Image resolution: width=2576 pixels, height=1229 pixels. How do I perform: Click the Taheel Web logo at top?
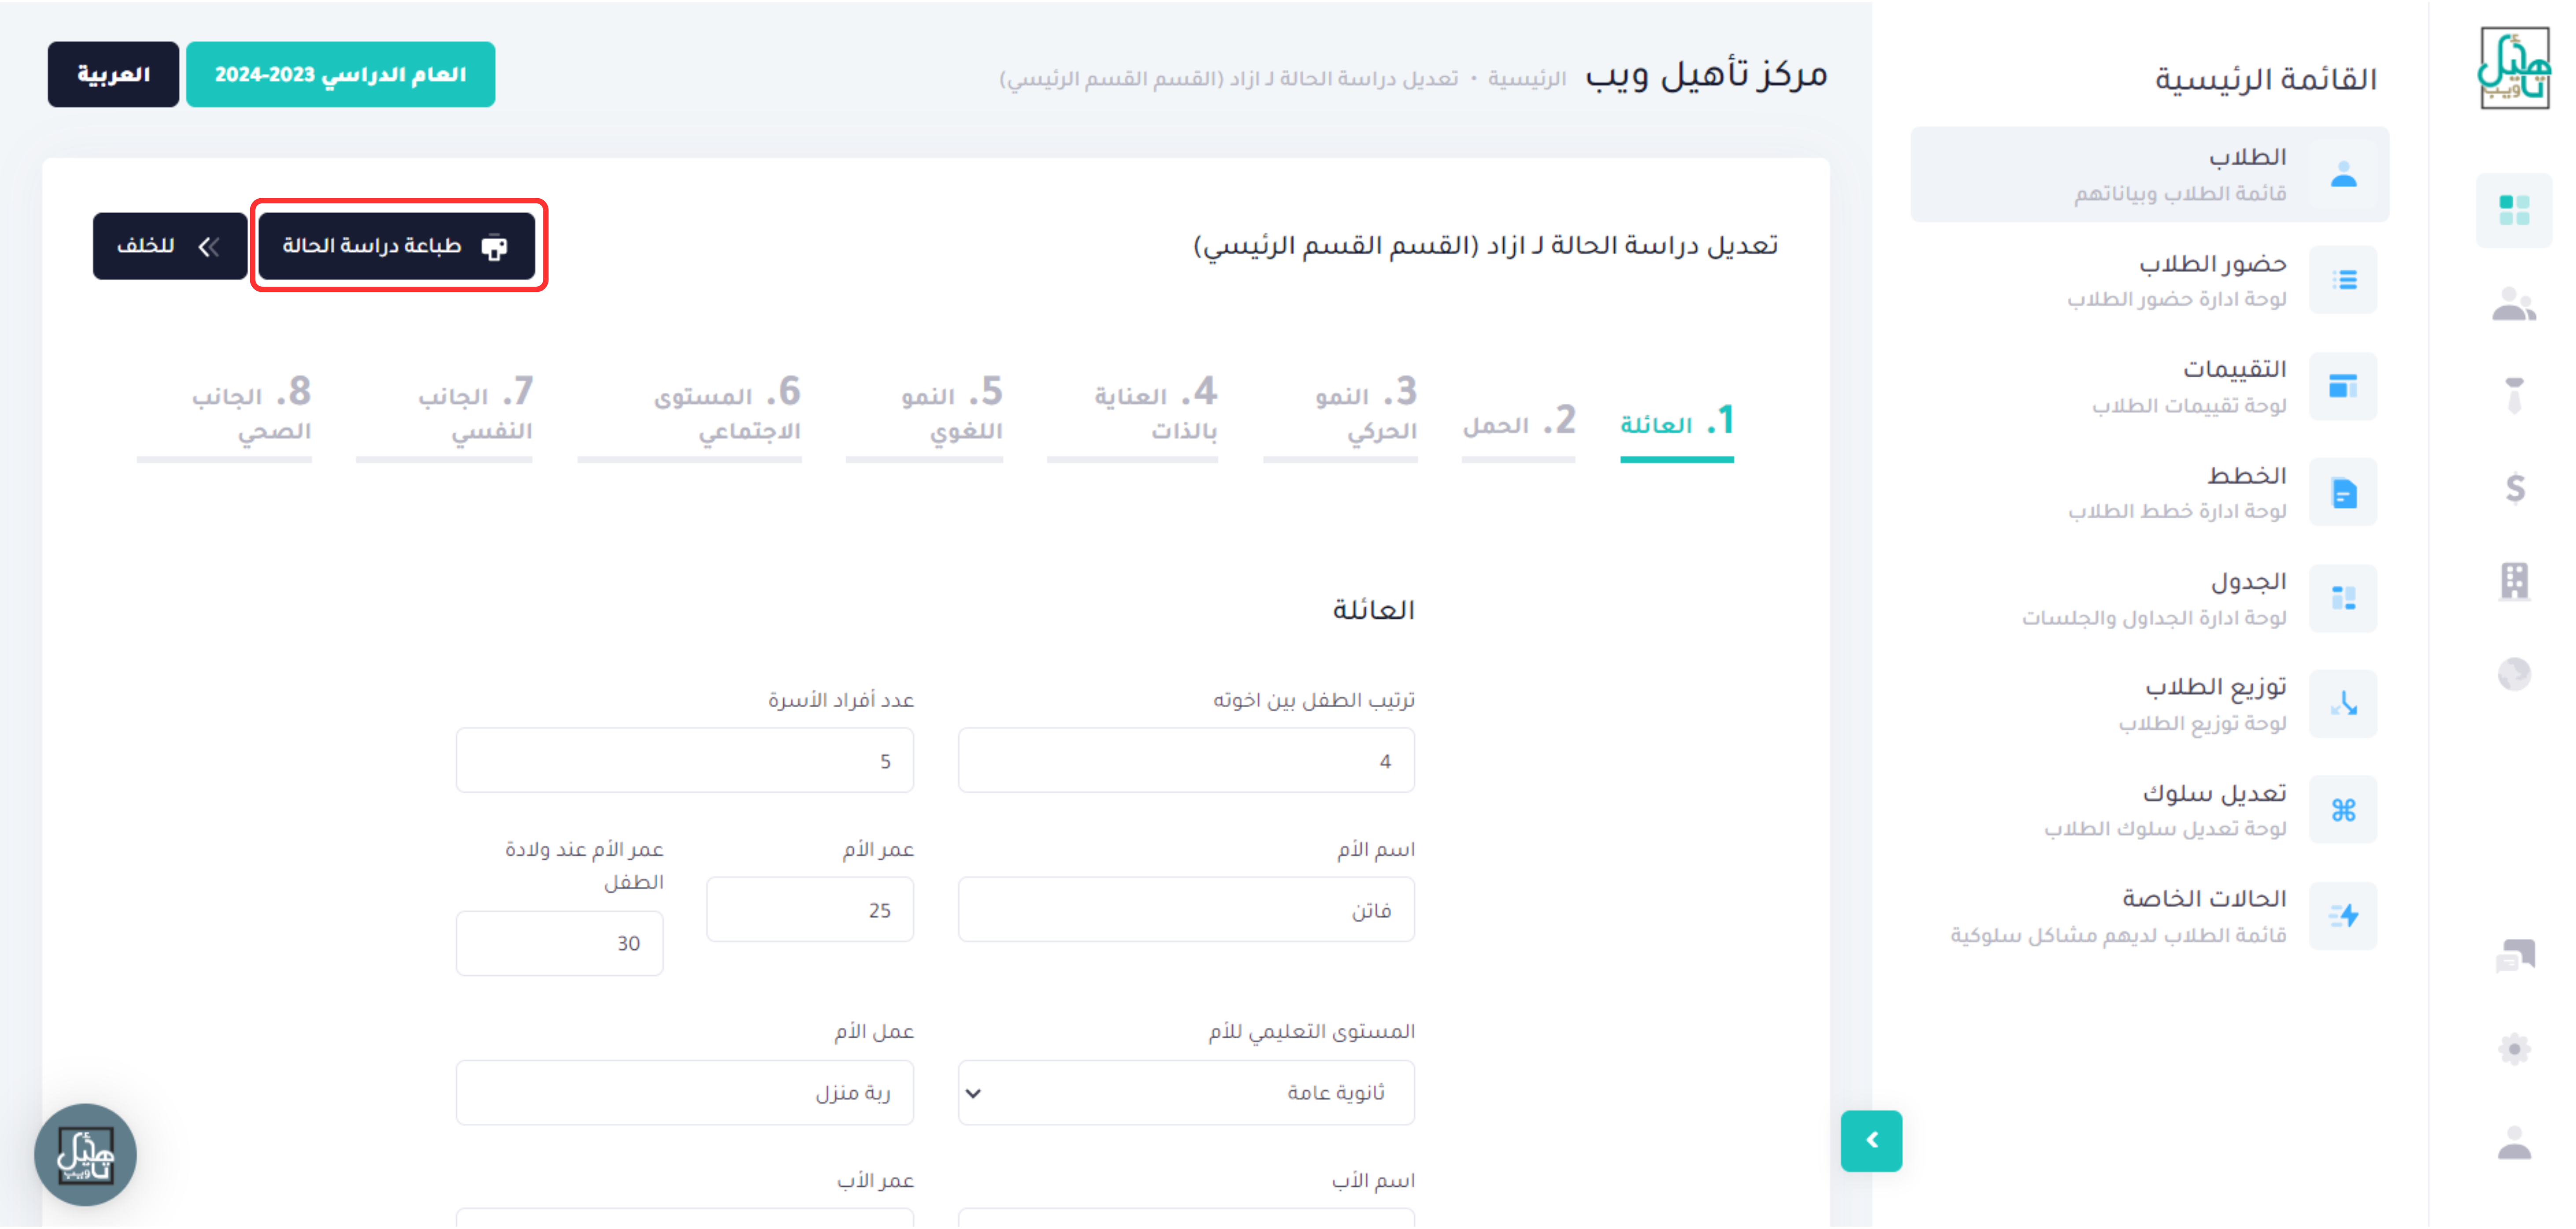[x=2514, y=67]
